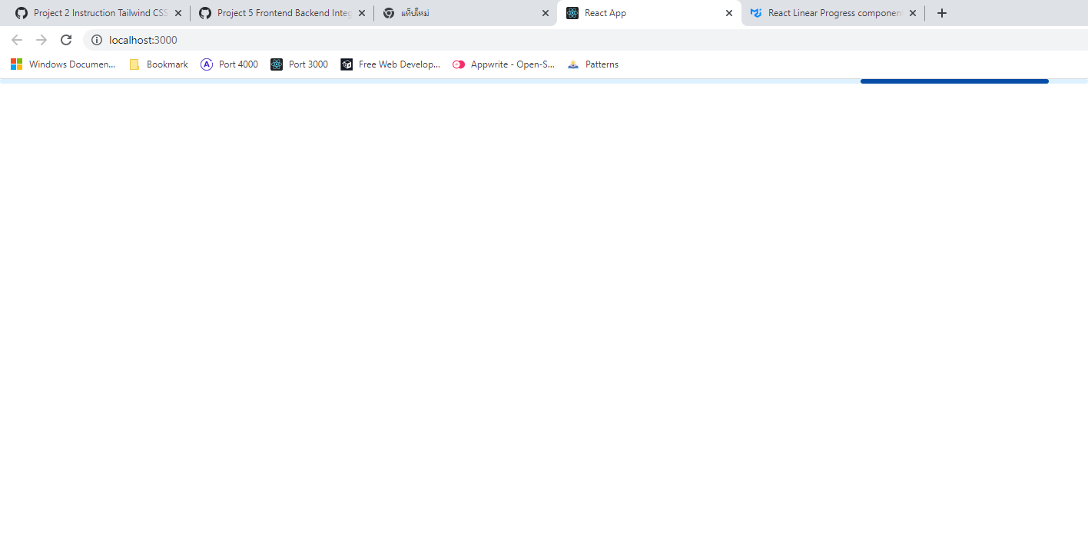This screenshot has height=534, width=1088.
Task: Close the React App tab
Action: pos(729,13)
